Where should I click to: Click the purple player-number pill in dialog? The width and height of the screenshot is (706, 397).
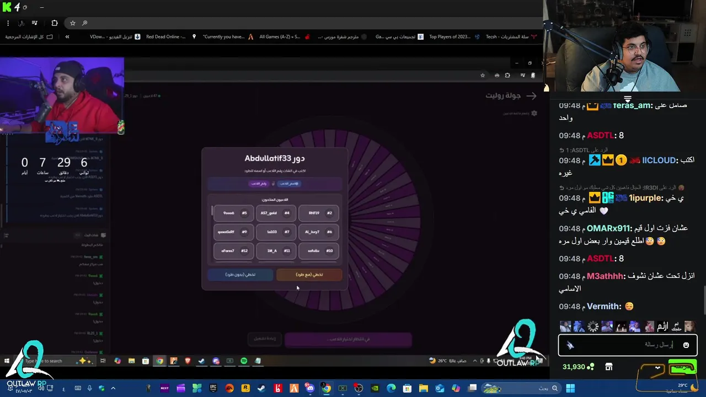click(x=259, y=184)
